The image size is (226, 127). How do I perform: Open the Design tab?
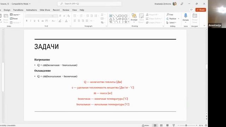pos(7,10)
